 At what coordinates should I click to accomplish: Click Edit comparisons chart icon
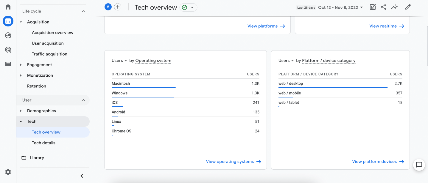(x=373, y=7)
